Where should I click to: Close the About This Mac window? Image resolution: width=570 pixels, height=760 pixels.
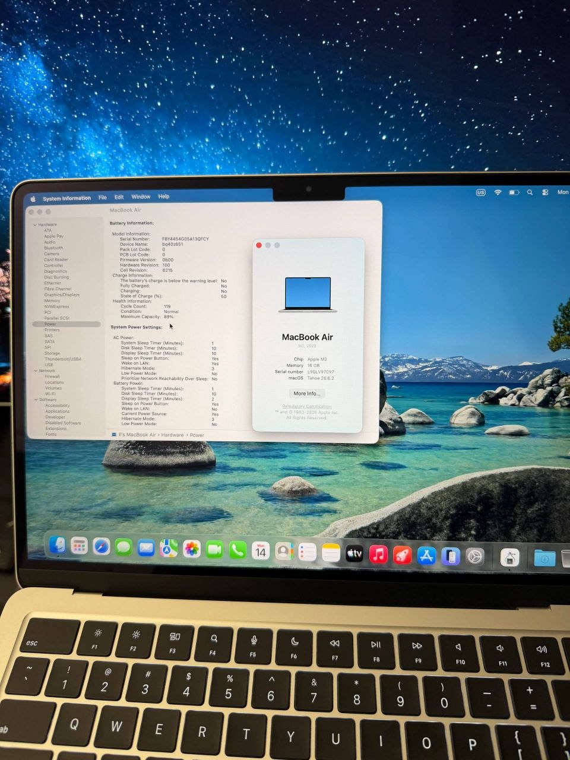click(259, 245)
